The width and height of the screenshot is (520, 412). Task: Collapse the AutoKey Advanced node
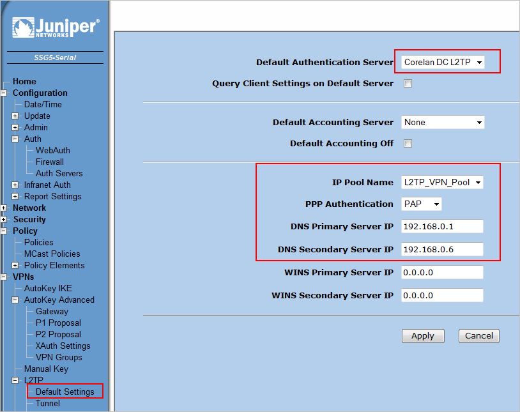[x=15, y=300]
